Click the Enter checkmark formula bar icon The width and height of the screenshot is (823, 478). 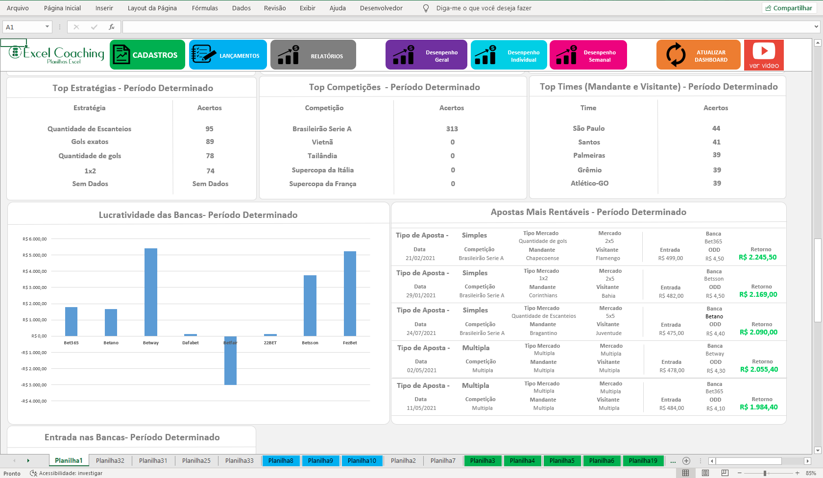pyautogui.click(x=94, y=27)
